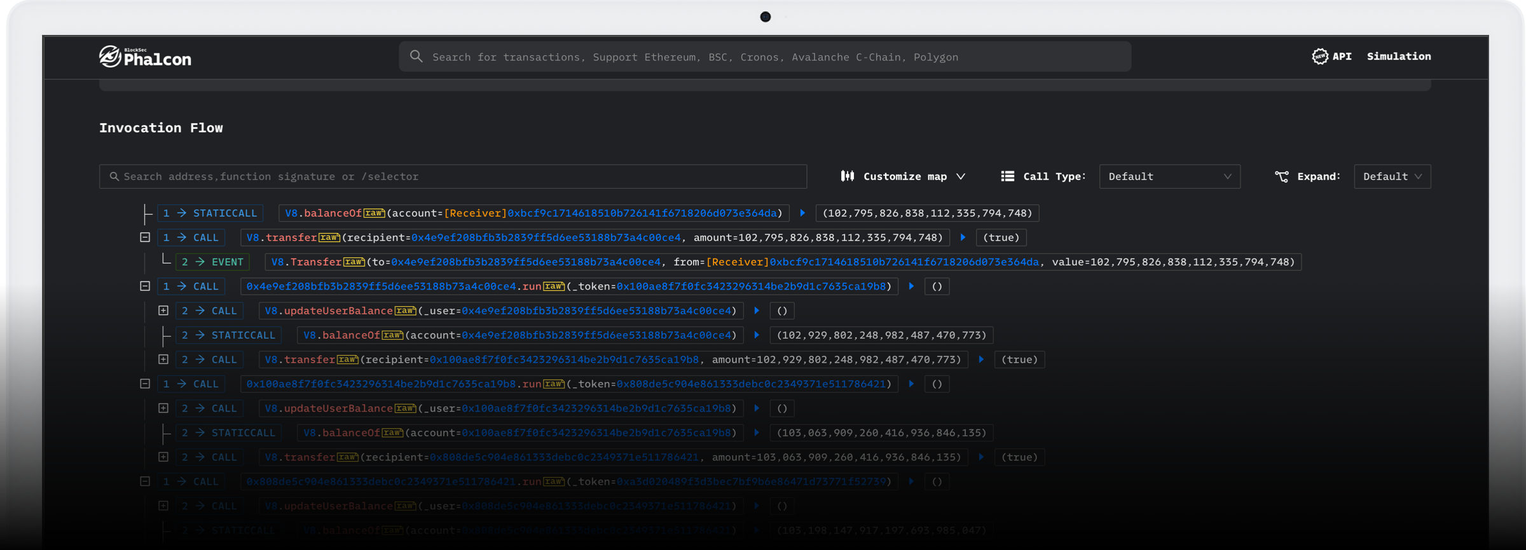
Task: Click the raw tag on first V8.balanceOf
Action: [375, 213]
